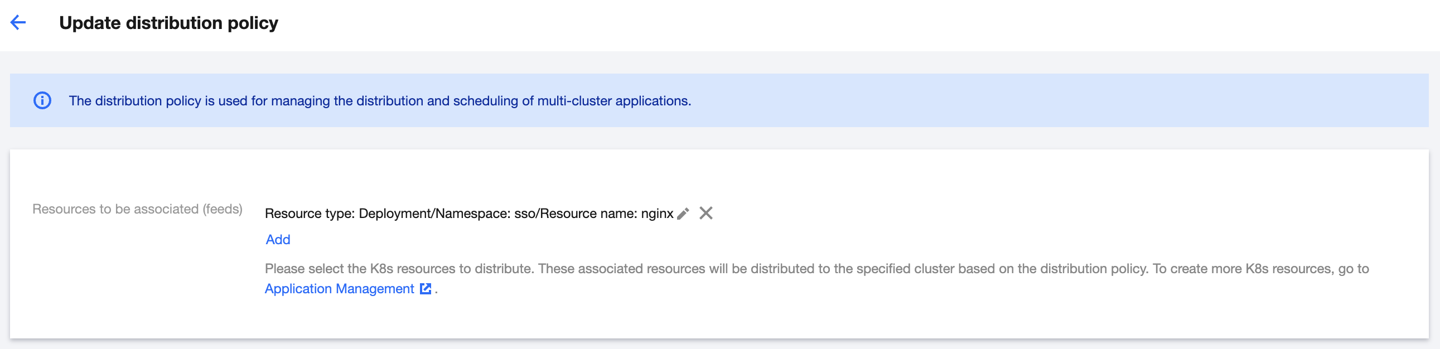Remove the nginx resource with the X icon
The image size is (1440, 349).
click(x=706, y=214)
